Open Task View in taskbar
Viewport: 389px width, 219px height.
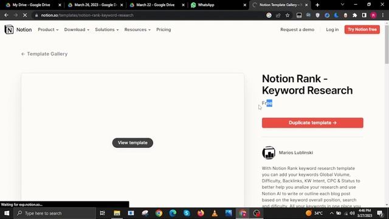(102, 214)
